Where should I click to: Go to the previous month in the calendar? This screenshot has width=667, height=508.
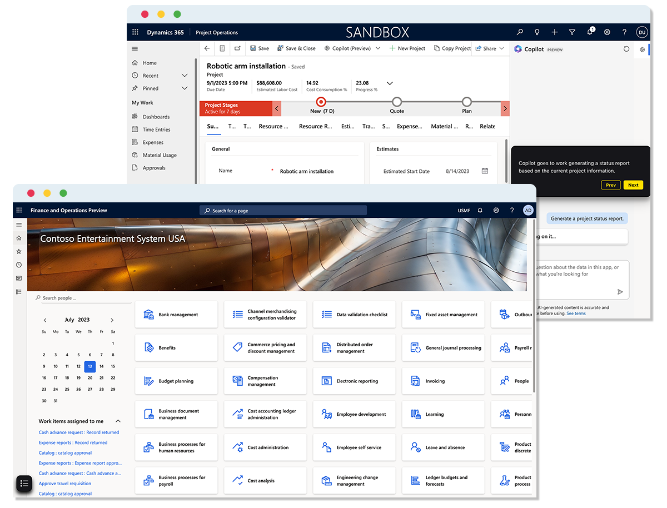45,320
